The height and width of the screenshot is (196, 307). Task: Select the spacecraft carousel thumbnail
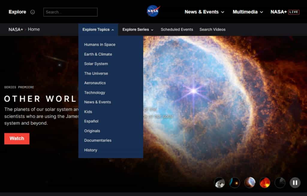(219, 183)
